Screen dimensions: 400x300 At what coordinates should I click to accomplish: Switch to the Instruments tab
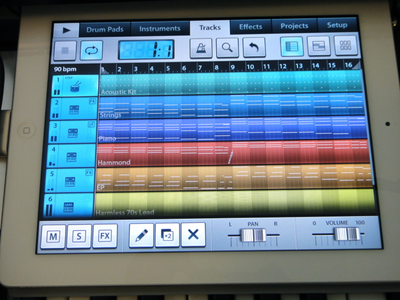[160, 29]
